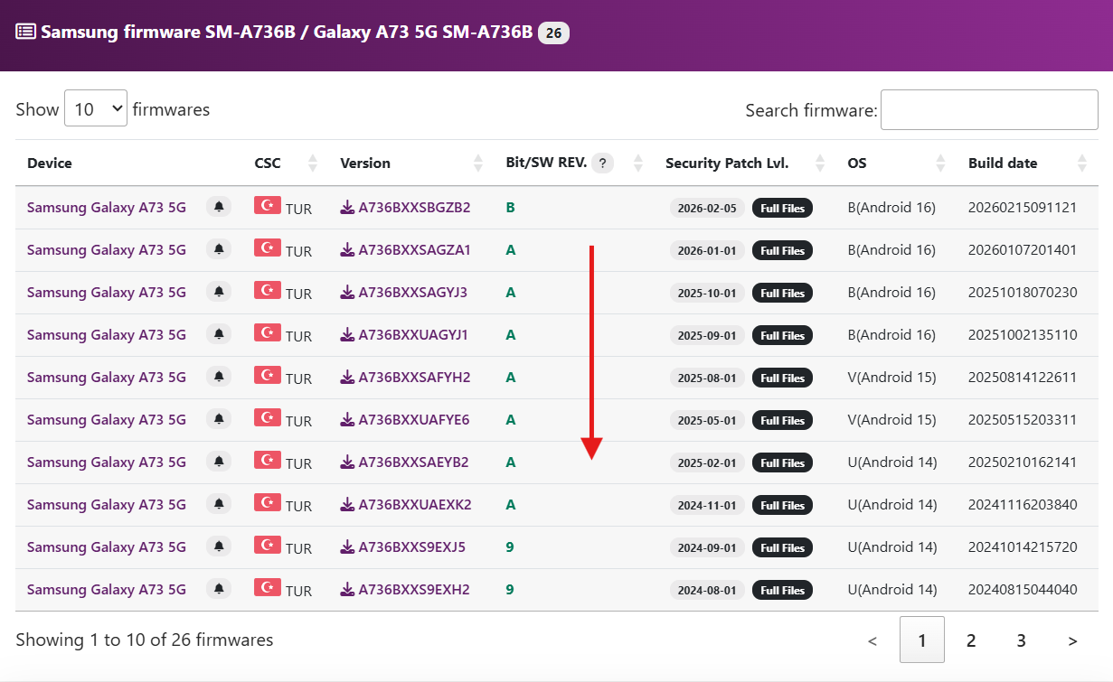Click OS cell V(Android 15) for A736BXXSAFYH2
The image size is (1113, 682).
891,378
